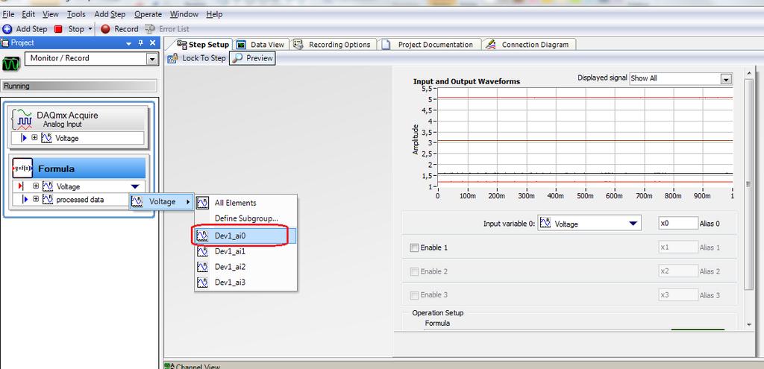Select channel Dev1_ai1
The width and height of the screenshot is (764, 369).
click(x=245, y=251)
